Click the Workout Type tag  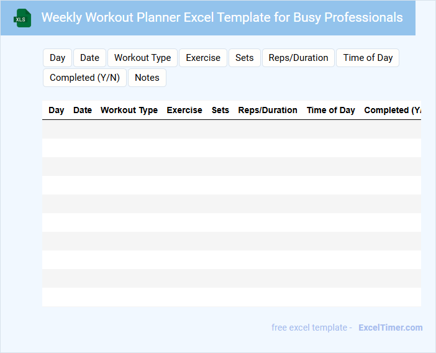click(142, 58)
